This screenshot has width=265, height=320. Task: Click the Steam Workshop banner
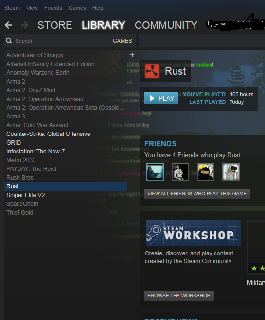coord(193,233)
